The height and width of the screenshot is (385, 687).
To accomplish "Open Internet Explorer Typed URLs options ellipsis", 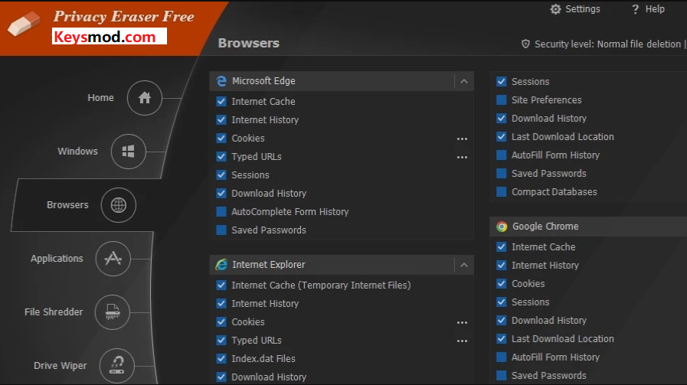I will point(462,341).
